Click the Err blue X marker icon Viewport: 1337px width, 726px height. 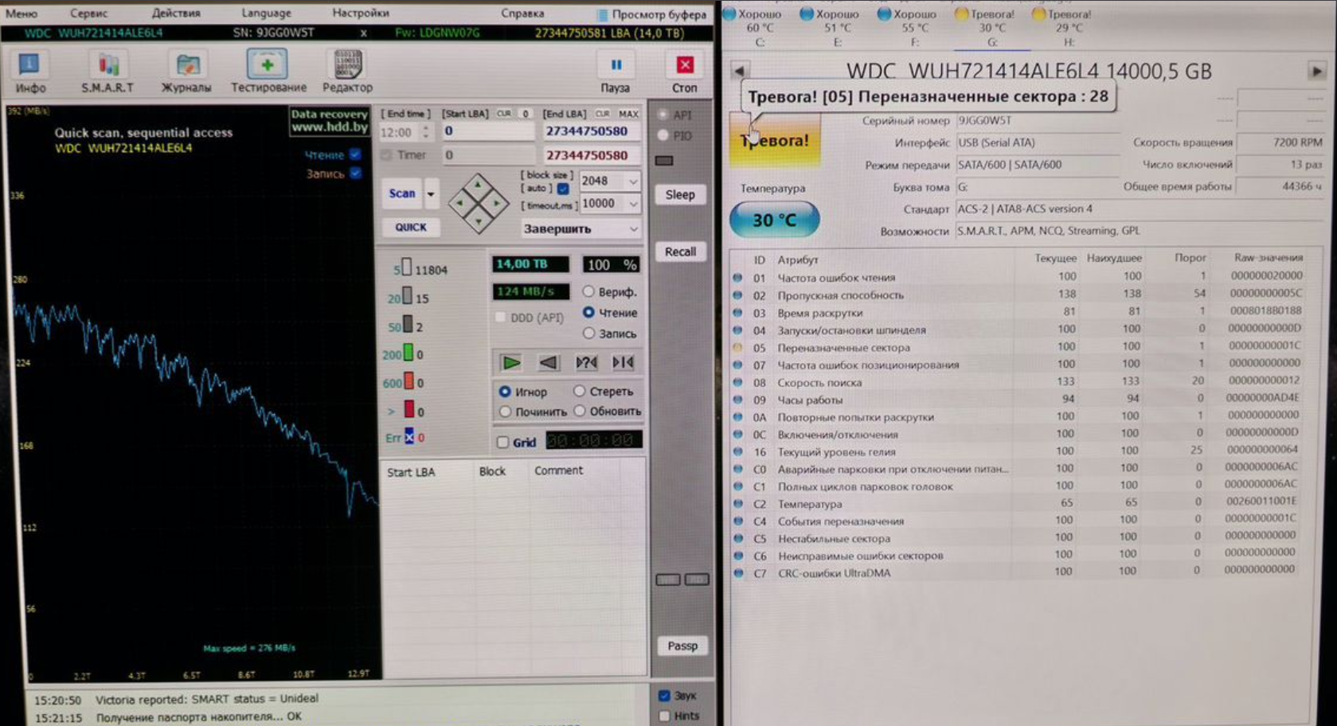point(409,437)
